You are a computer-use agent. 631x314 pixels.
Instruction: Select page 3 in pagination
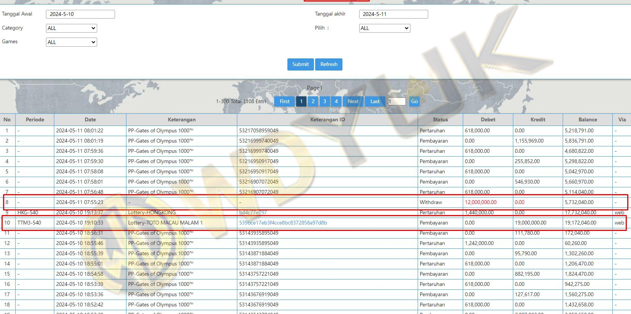pos(325,101)
